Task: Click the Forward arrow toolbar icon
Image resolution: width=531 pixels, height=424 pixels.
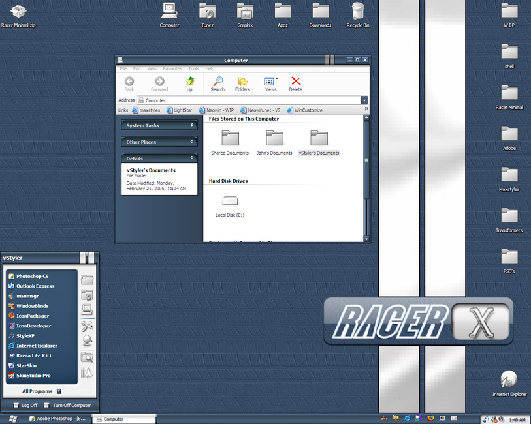Action: point(159,81)
